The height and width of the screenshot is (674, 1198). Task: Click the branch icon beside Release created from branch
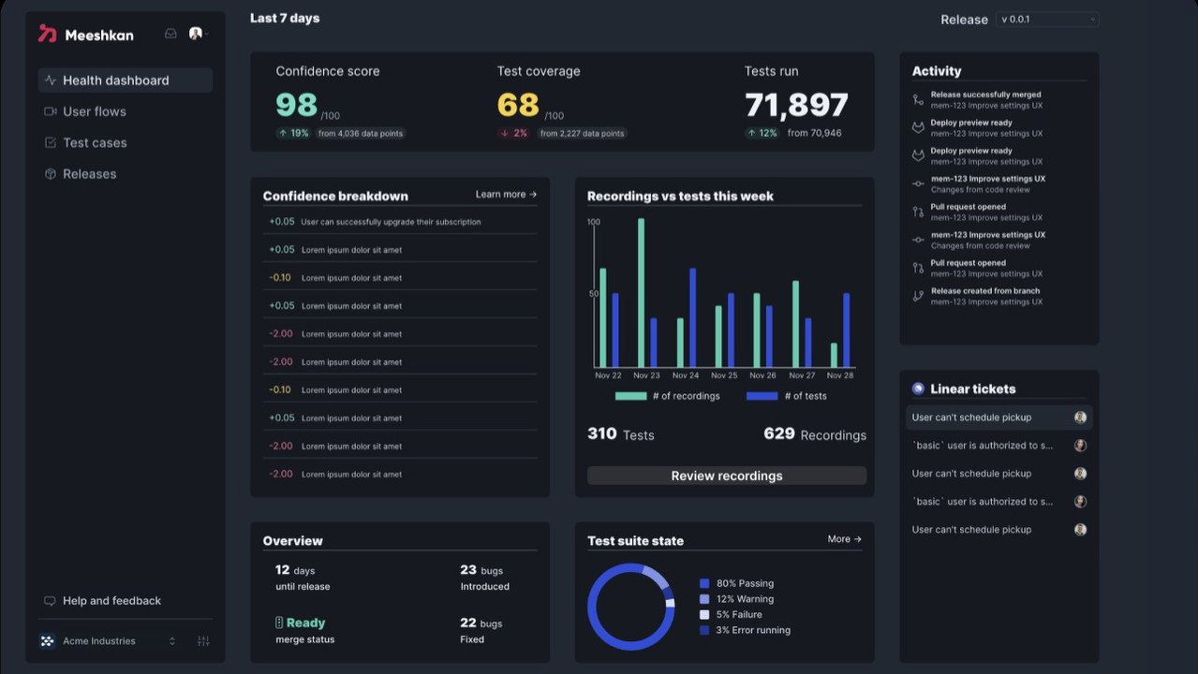click(x=918, y=296)
